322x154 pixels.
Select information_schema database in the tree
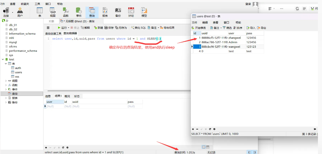click(22, 33)
